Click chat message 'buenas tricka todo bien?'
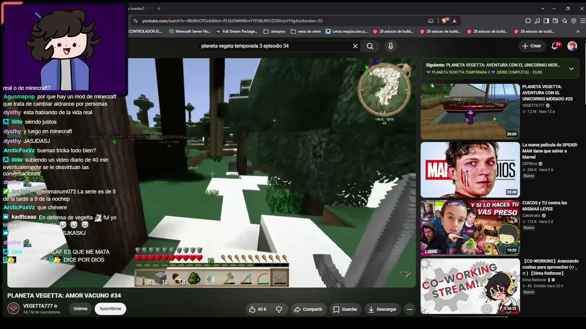 (x=66, y=150)
